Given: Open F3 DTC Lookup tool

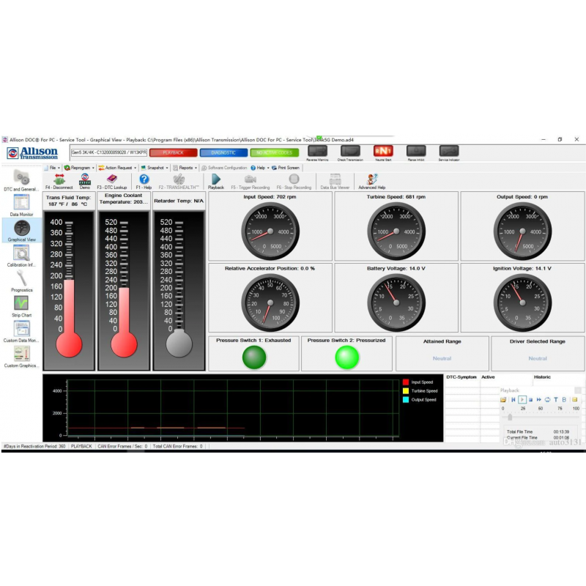Looking at the screenshot, I should (x=111, y=179).
